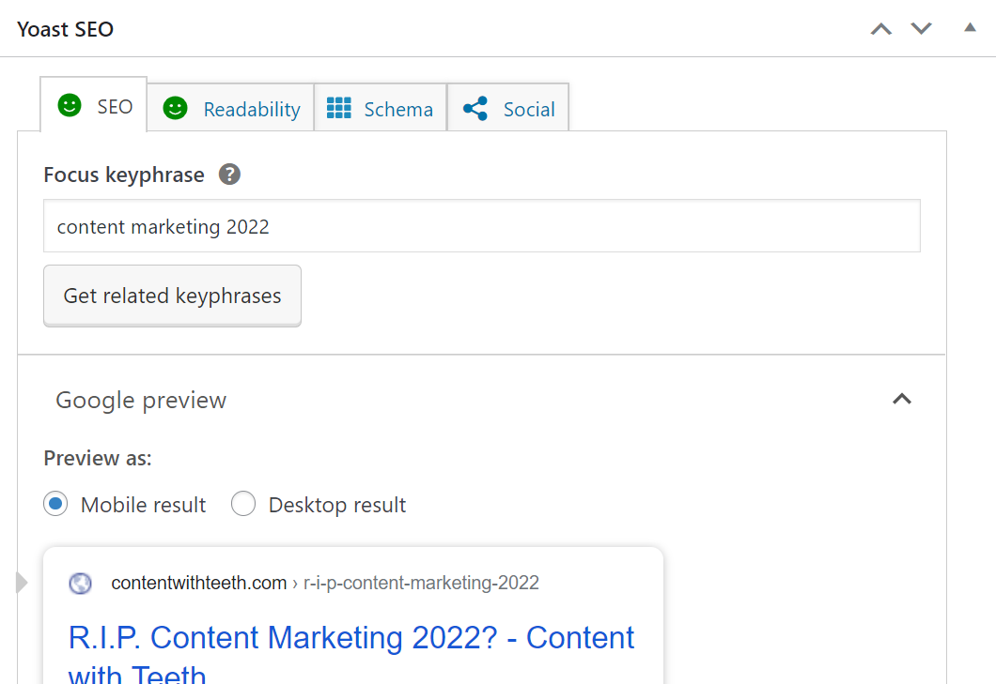The image size is (996, 684).
Task: Open the SEO tab
Action: (x=93, y=105)
